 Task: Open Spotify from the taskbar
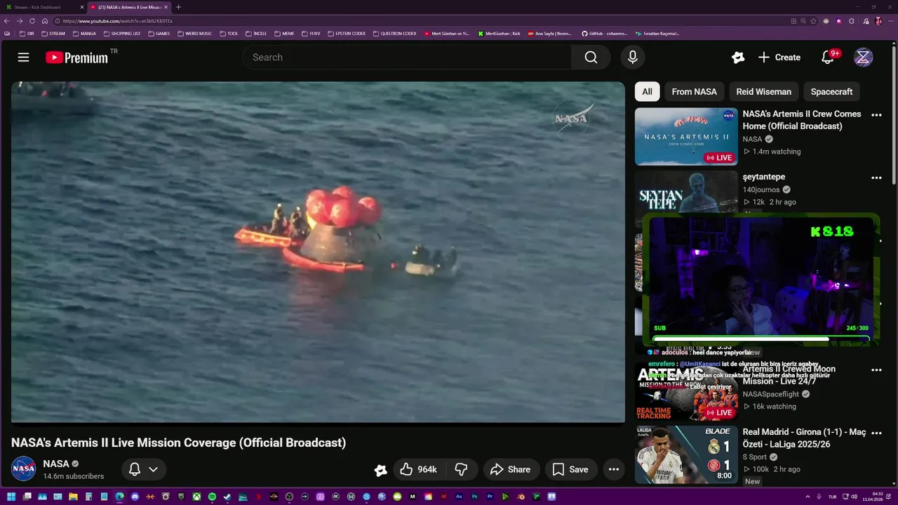[212, 497]
